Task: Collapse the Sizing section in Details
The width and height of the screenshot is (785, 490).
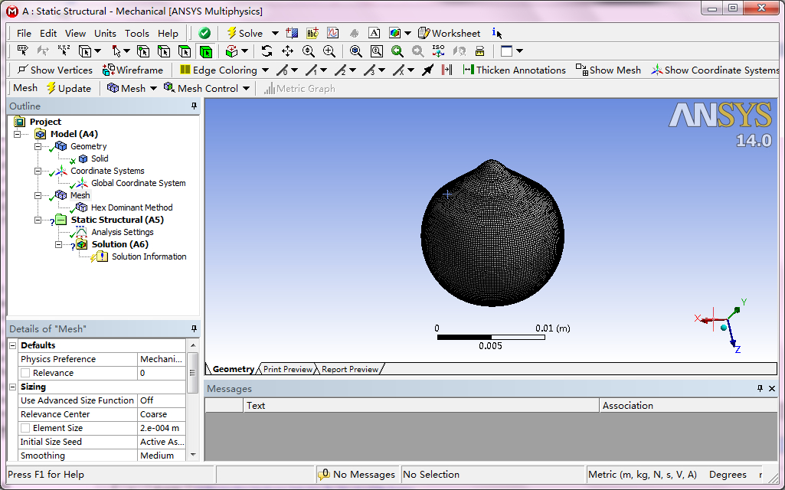Action: point(12,387)
